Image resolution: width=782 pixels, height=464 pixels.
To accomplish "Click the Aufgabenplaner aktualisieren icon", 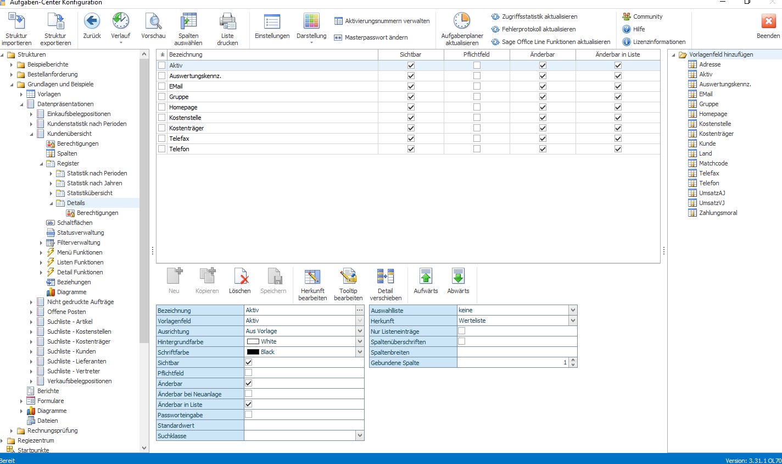I will click(462, 21).
